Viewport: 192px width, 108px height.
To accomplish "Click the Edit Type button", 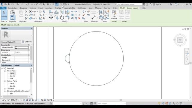I will coord(27,42).
